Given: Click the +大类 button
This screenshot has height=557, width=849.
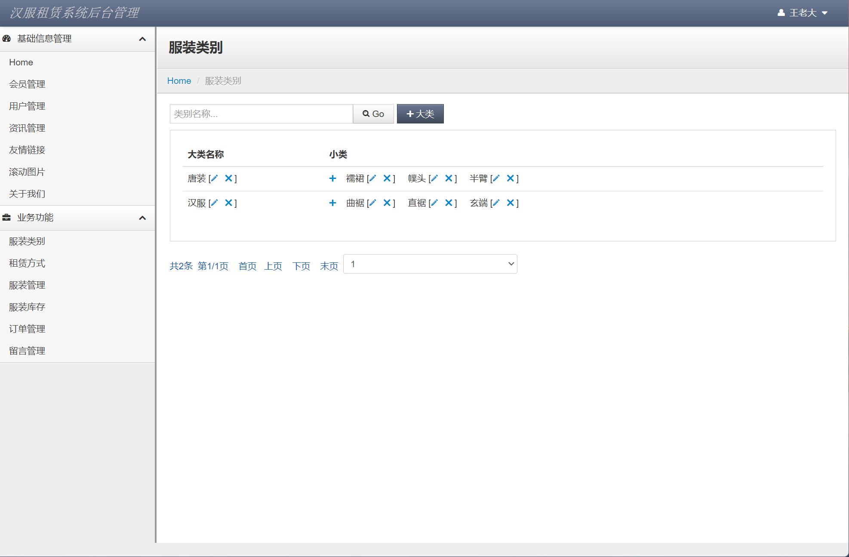Looking at the screenshot, I should [420, 113].
